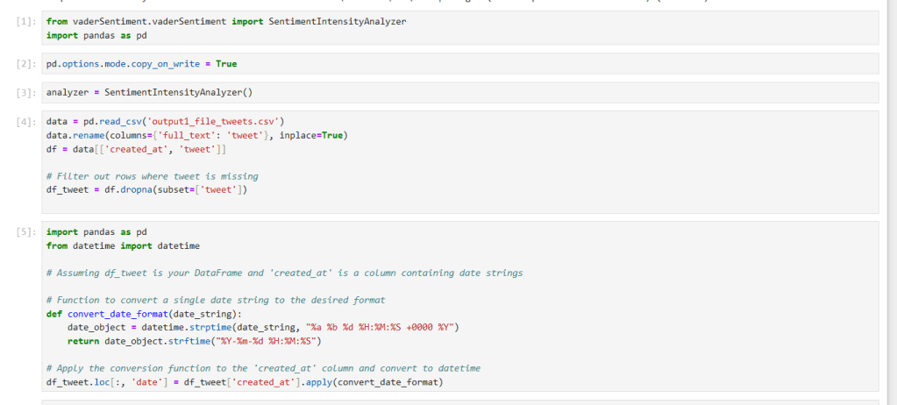Focus the SentimentIntensityAnalyzer() assignment cell
Image resolution: width=897 pixels, height=405 pixels.
coord(149,93)
